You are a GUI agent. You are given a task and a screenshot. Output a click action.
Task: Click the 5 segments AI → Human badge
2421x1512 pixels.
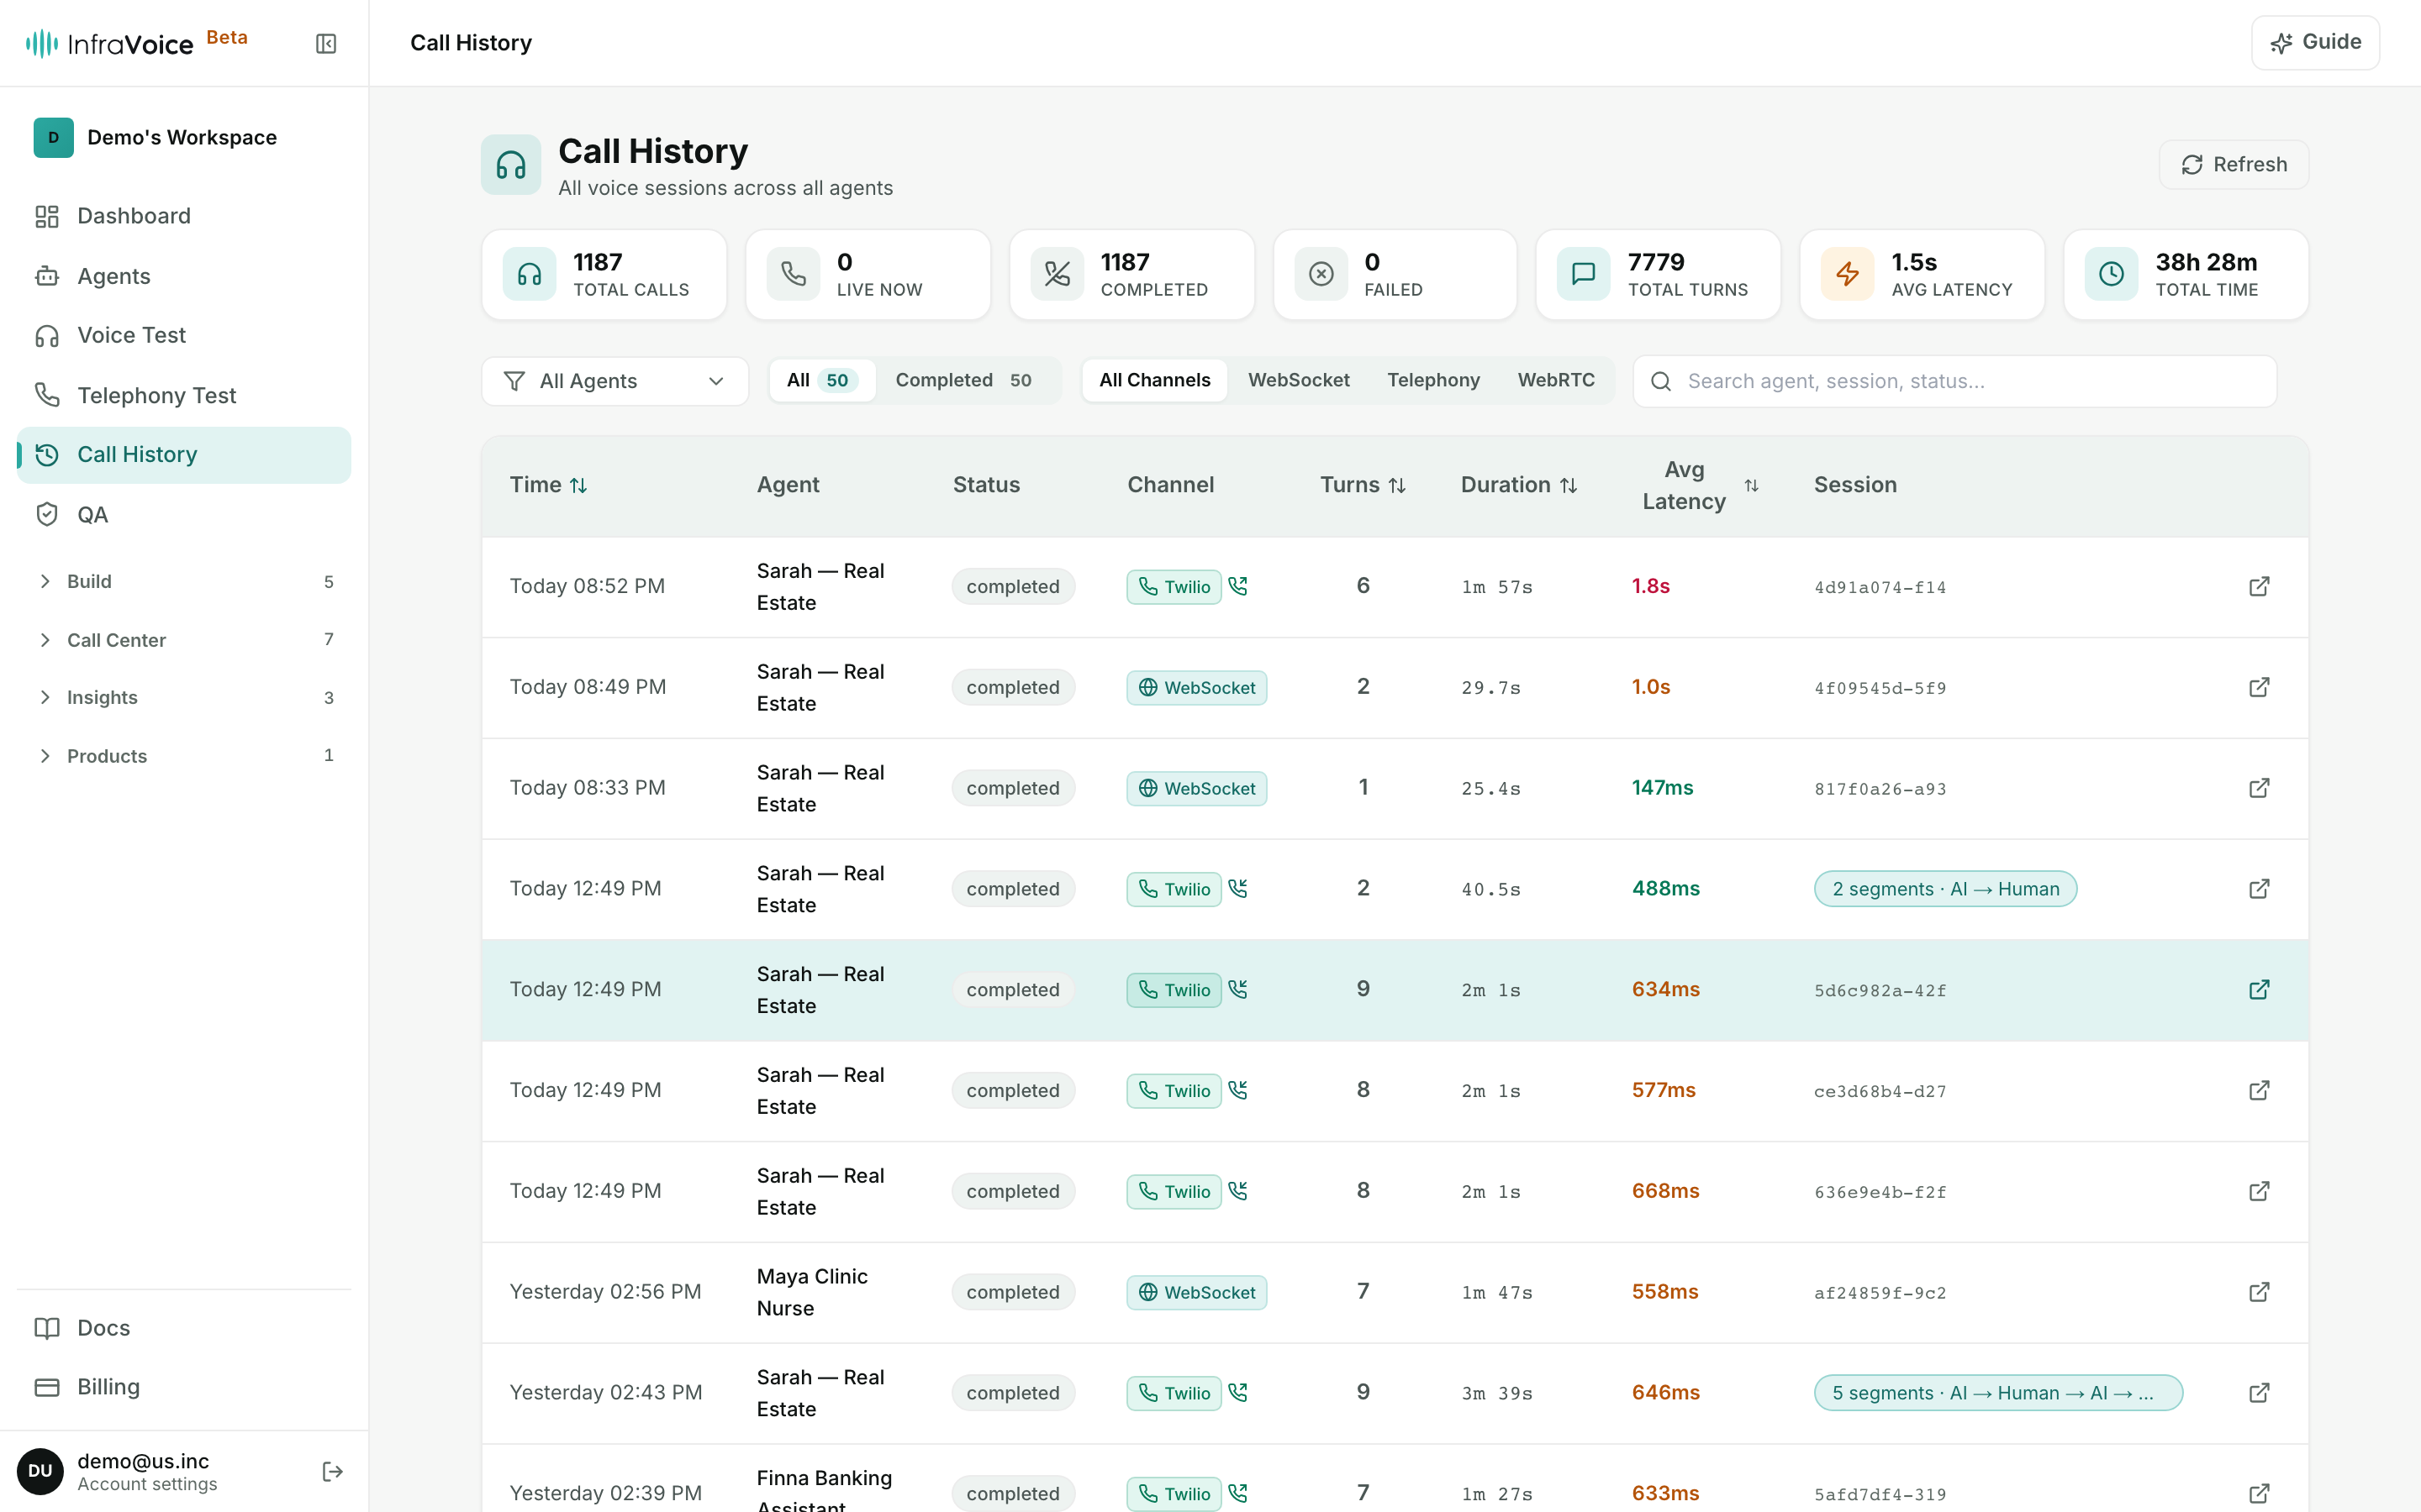(1998, 1393)
